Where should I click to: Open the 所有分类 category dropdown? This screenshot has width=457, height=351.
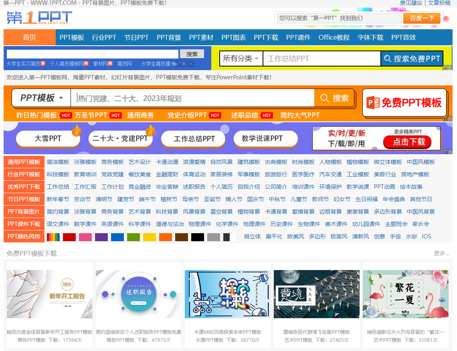(241, 58)
